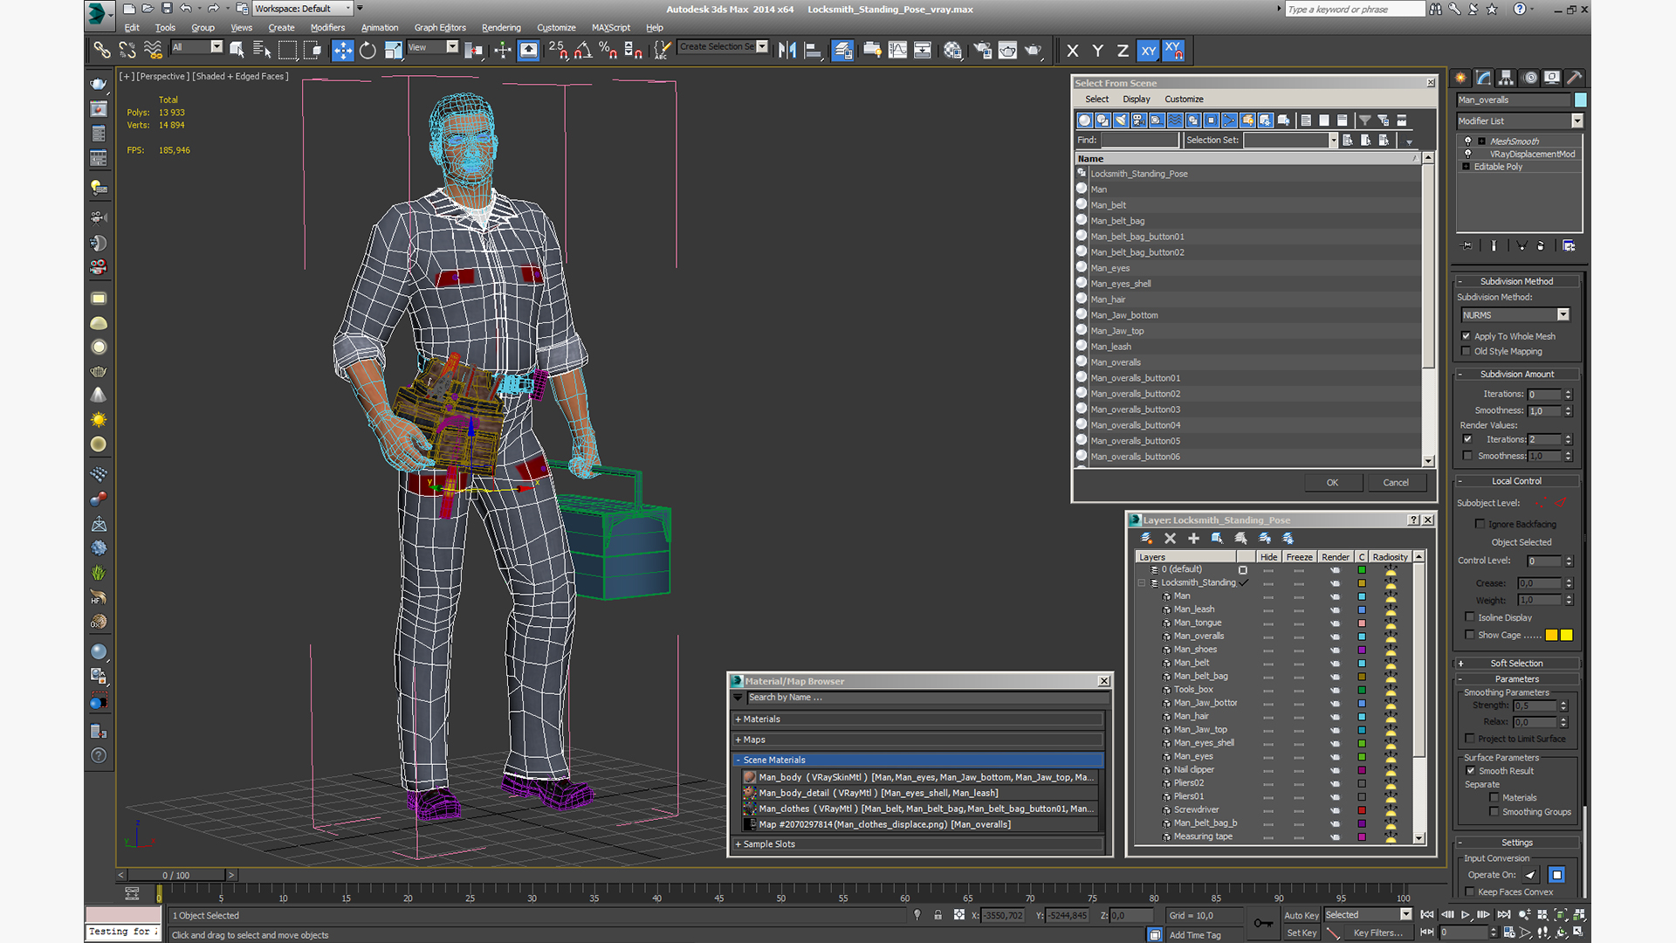Toggle Render Values Iterations checkbox
Viewport: 1676px width, 943px height.
coord(1467,439)
